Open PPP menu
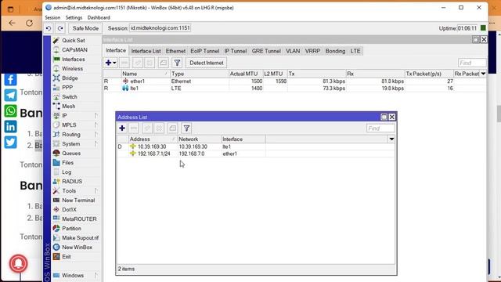Viewport: 501px width, 282px height. coord(67,87)
